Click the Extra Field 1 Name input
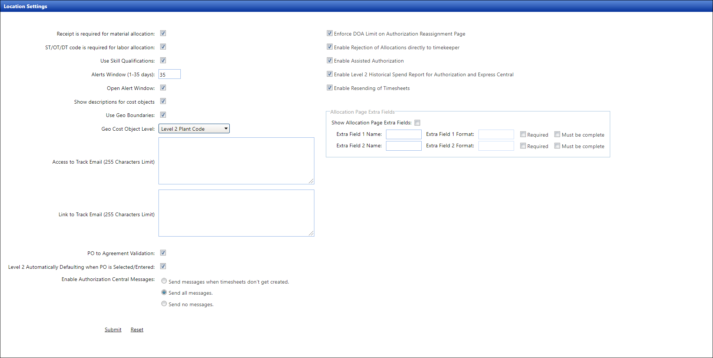Screen dimensions: 713x358 click(403, 134)
